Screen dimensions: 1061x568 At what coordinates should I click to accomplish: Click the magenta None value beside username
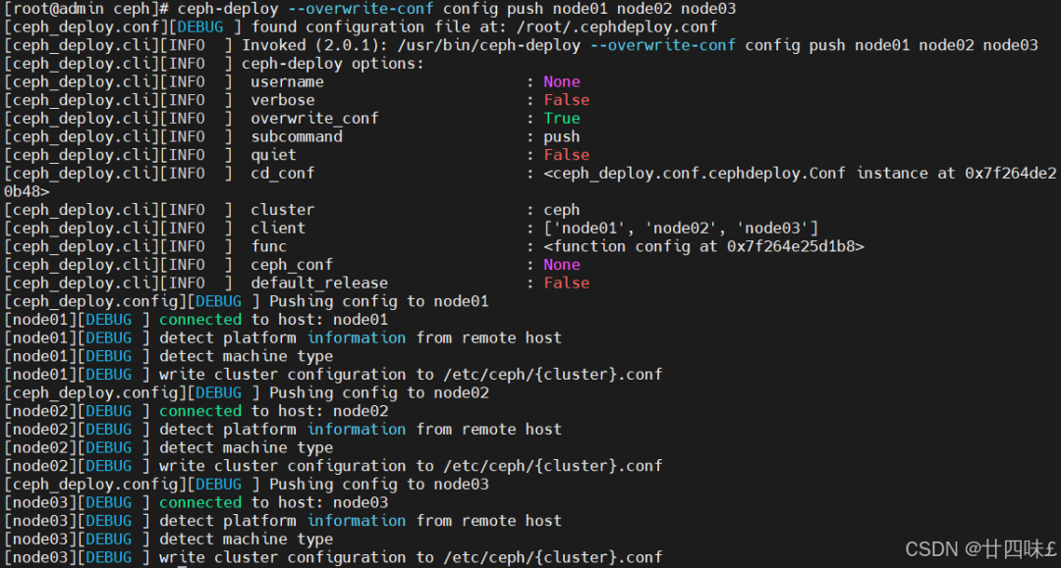[562, 81]
